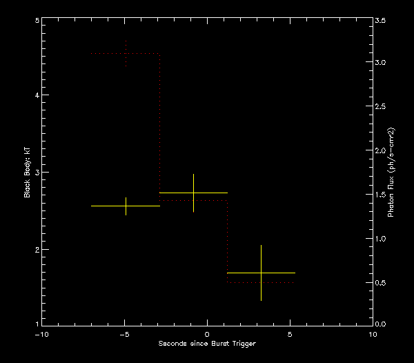The image size is (414, 363).
Task: Click the lowest yellow data point near 3 seconds
Action: click(261, 273)
